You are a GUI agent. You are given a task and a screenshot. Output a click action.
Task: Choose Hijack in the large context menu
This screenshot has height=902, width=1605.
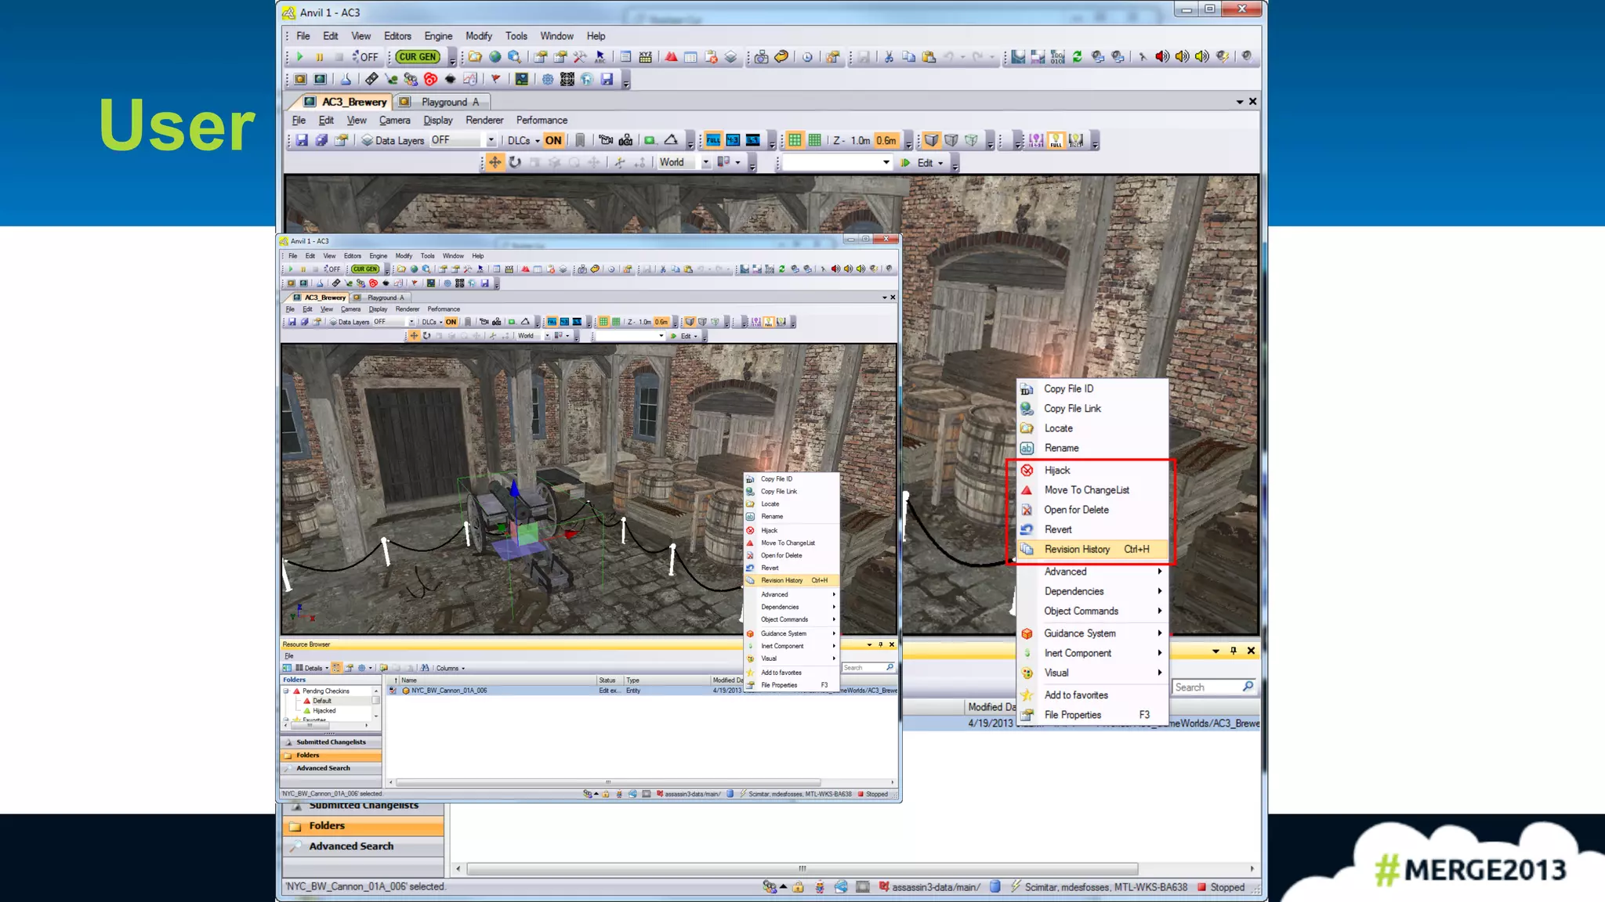[1092, 470]
